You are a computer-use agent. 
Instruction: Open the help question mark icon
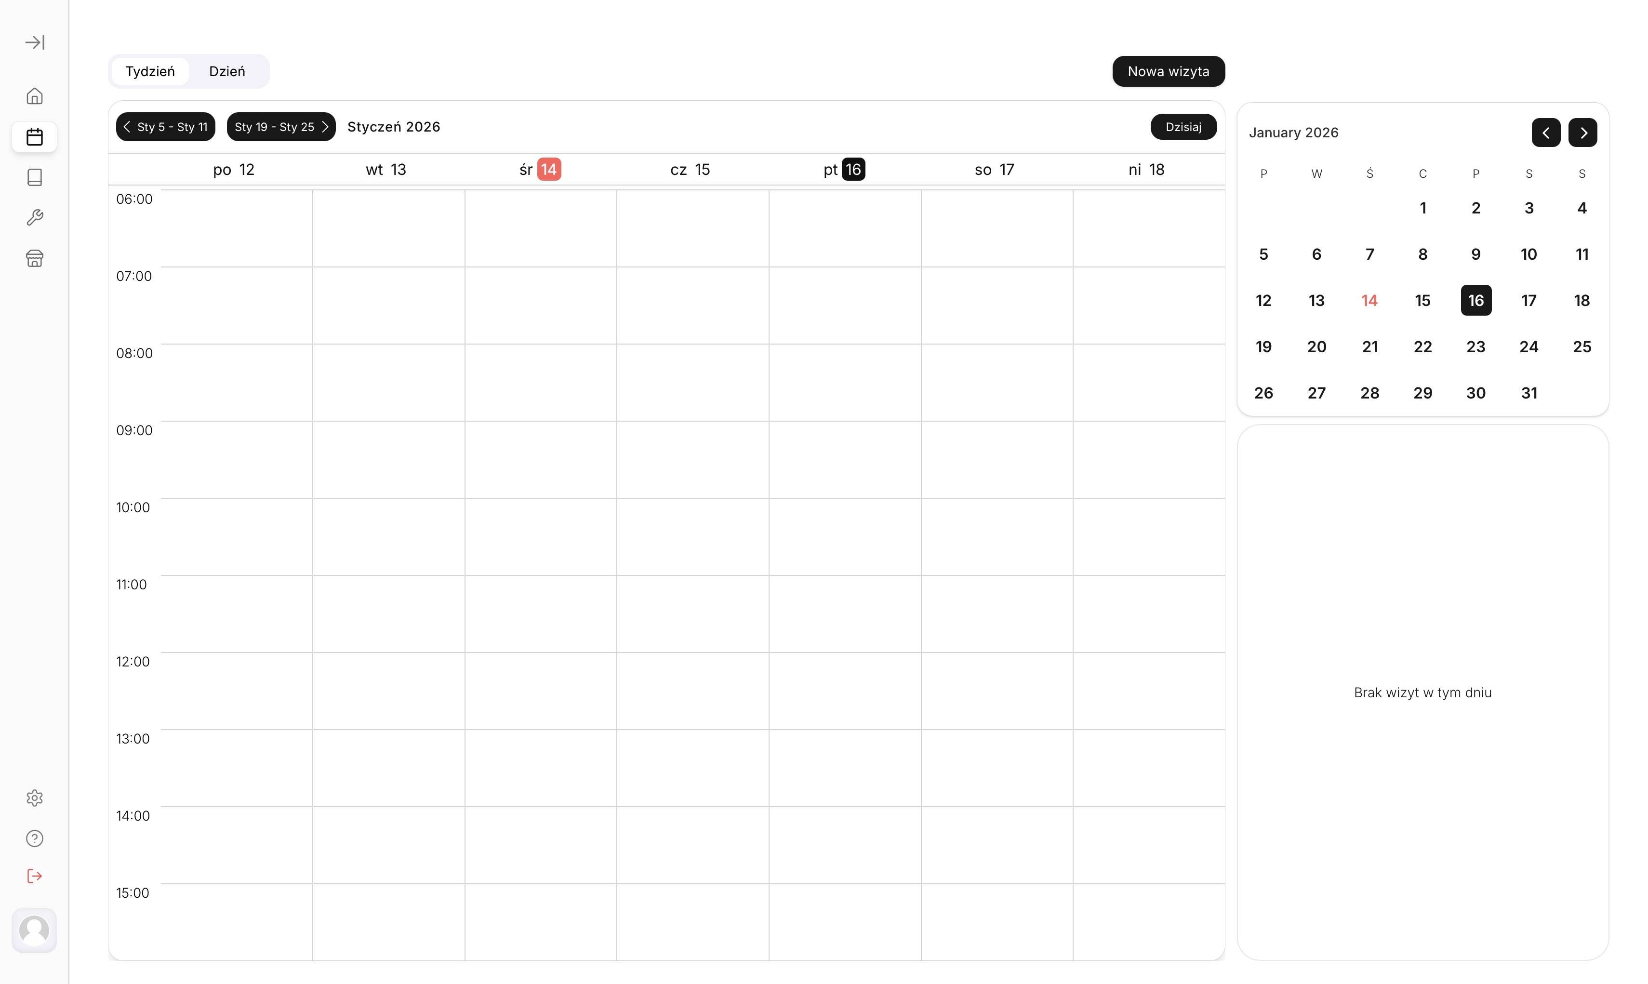click(x=35, y=838)
